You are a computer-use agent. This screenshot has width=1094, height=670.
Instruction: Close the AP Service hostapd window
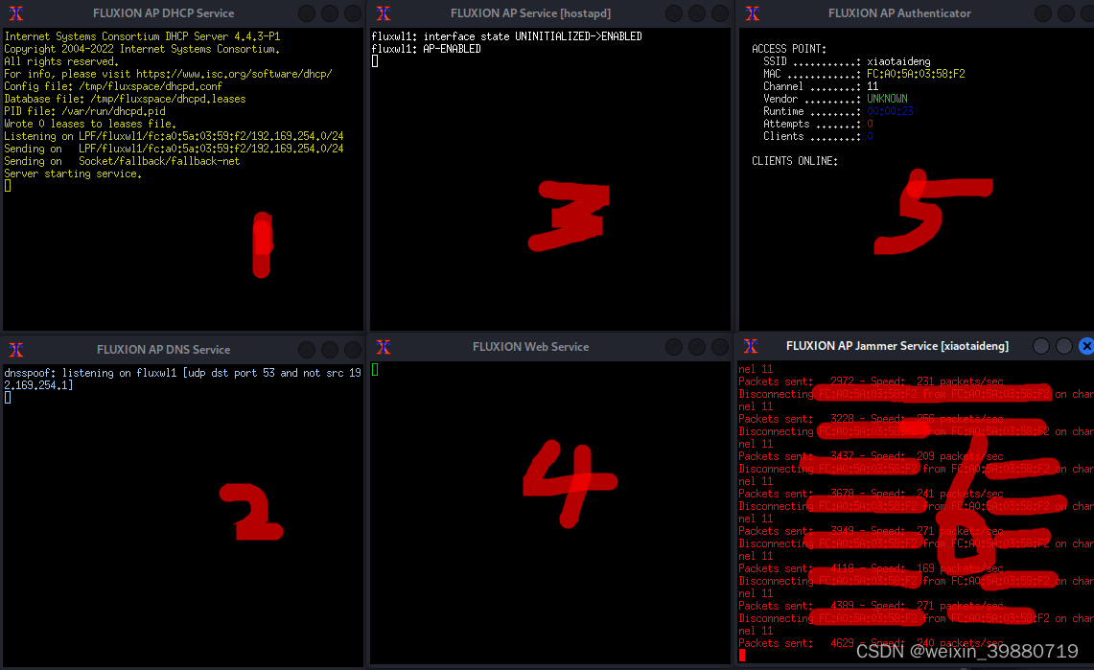tap(720, 13)
